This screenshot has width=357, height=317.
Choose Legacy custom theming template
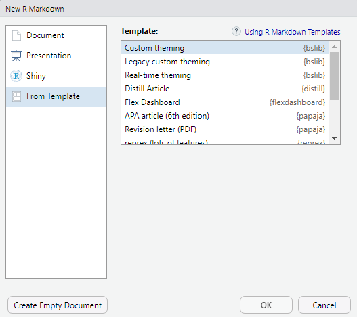click(x=225, y=62)
